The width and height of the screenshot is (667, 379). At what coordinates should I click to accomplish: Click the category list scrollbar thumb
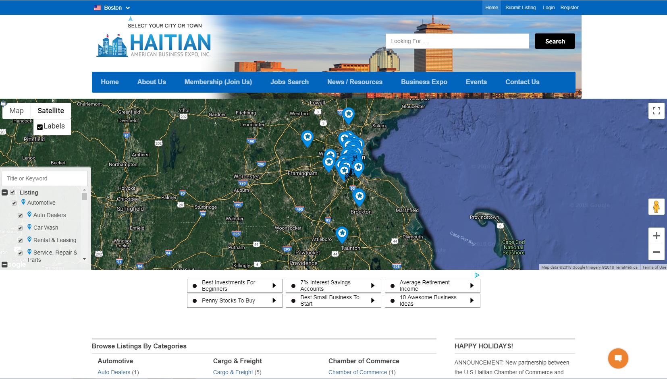point(84,196)
